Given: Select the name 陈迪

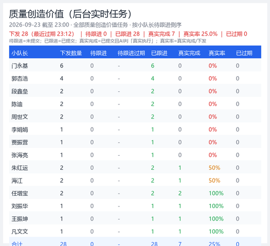Looking at the screenshot, I should [17, 104].
